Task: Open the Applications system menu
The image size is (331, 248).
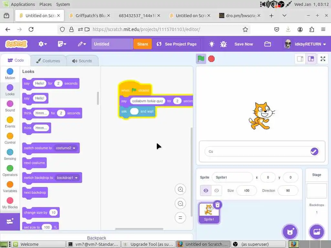Action: (23, 4)
